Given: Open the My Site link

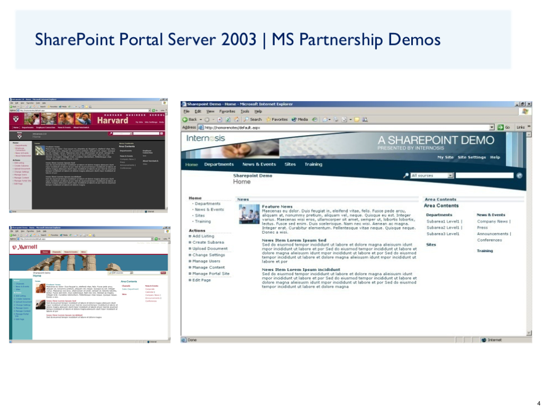Looking at the screenshot, I should [x=445, y=157].
